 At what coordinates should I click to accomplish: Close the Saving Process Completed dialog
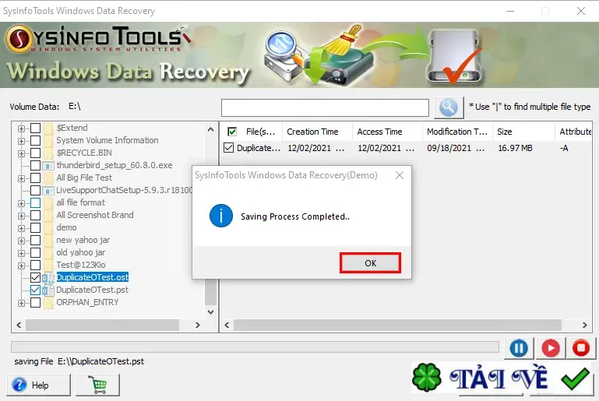point(400,175)
